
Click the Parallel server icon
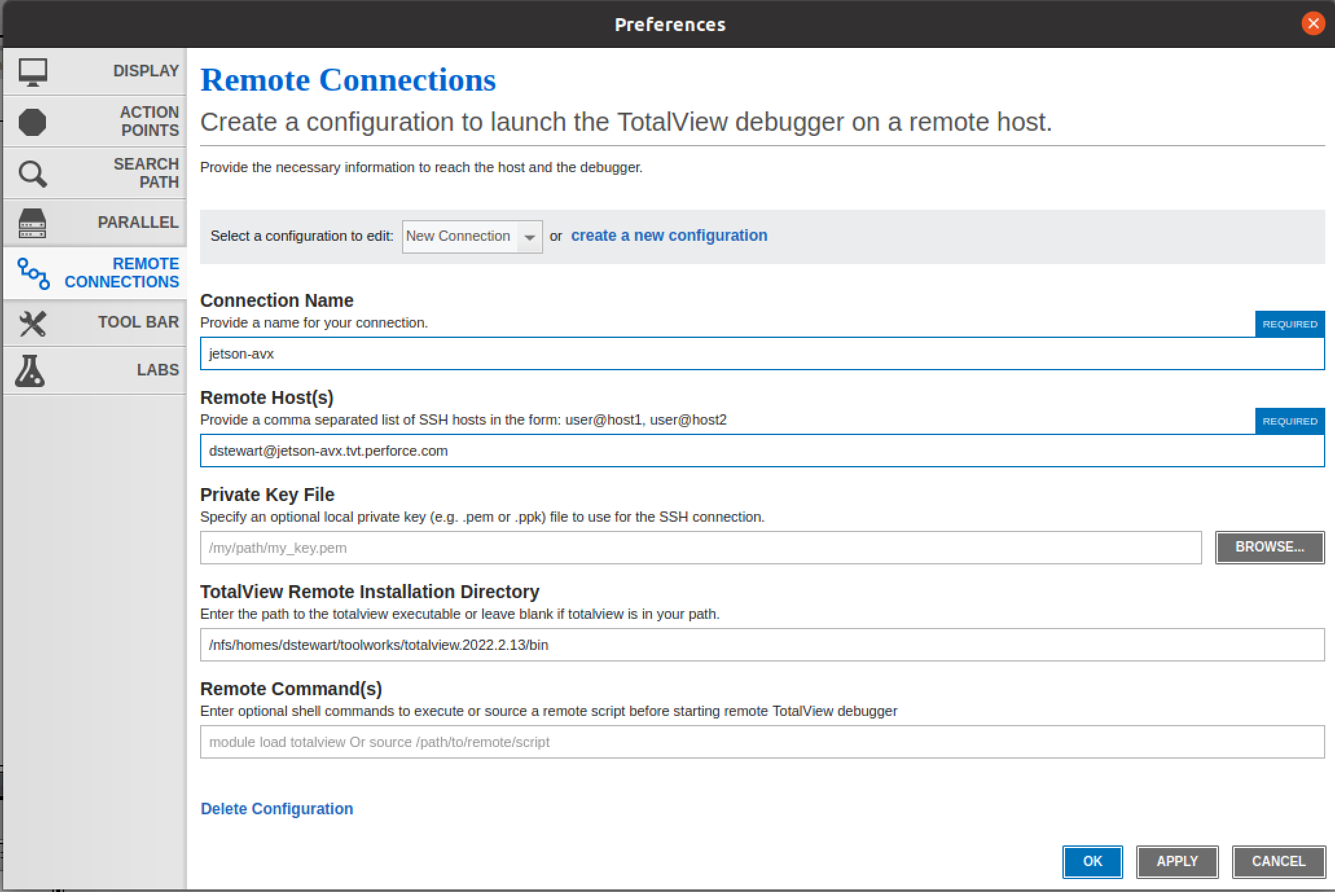click(x=32, y=223)
